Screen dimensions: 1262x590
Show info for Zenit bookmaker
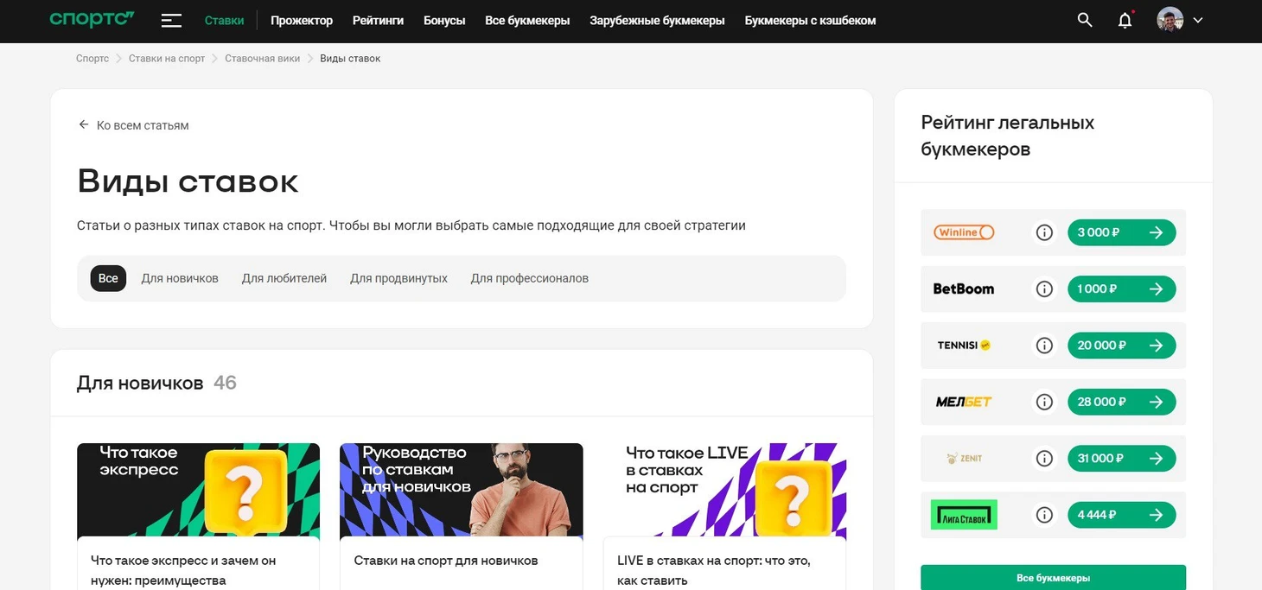tap(1044, 458)
